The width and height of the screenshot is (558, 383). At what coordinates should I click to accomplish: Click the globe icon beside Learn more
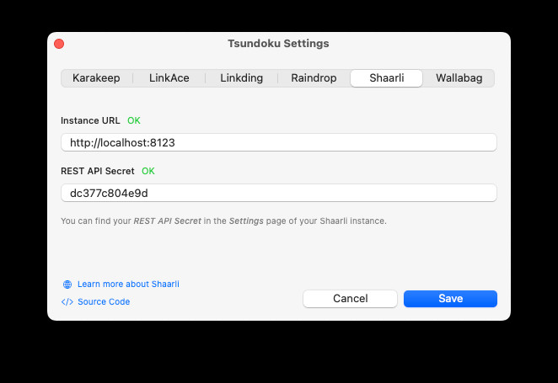67,285
